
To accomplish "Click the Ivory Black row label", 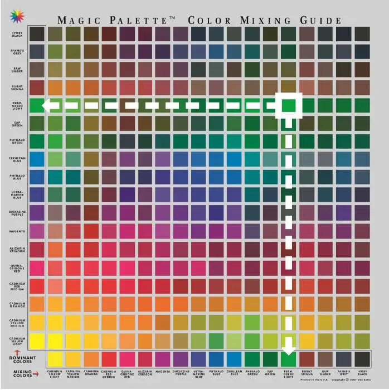I will 17,34.
